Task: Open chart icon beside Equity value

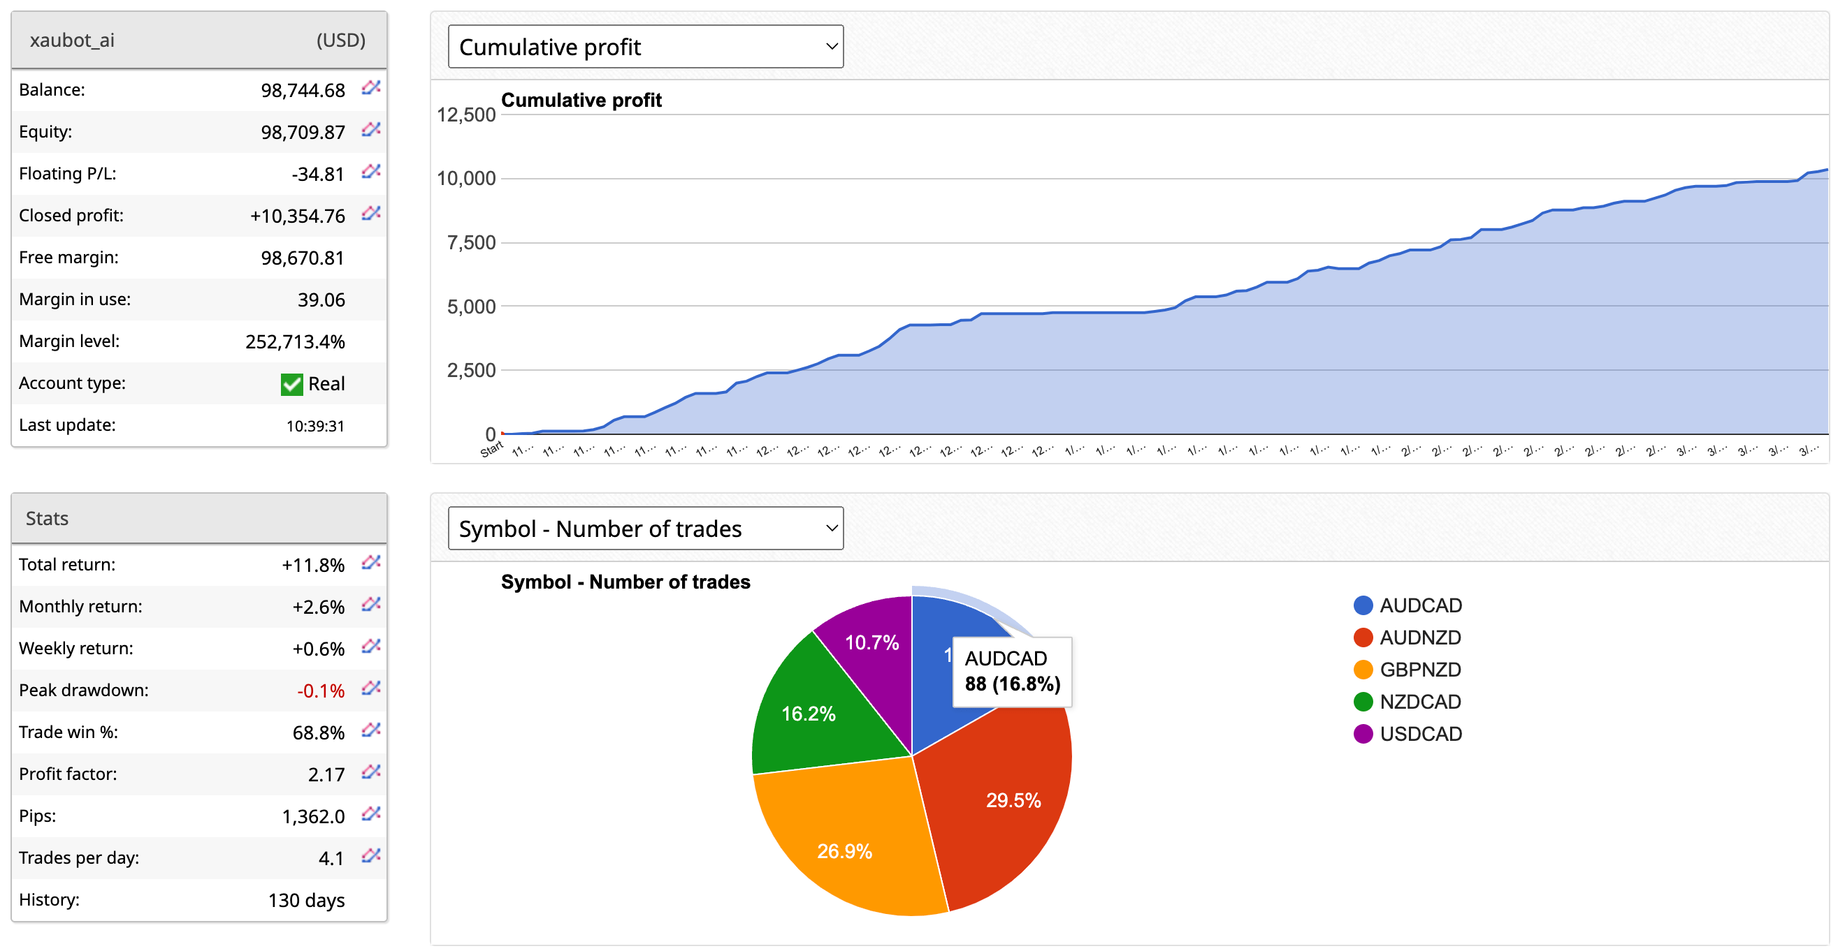Action: pyautogui.click(x=371, y=130)
